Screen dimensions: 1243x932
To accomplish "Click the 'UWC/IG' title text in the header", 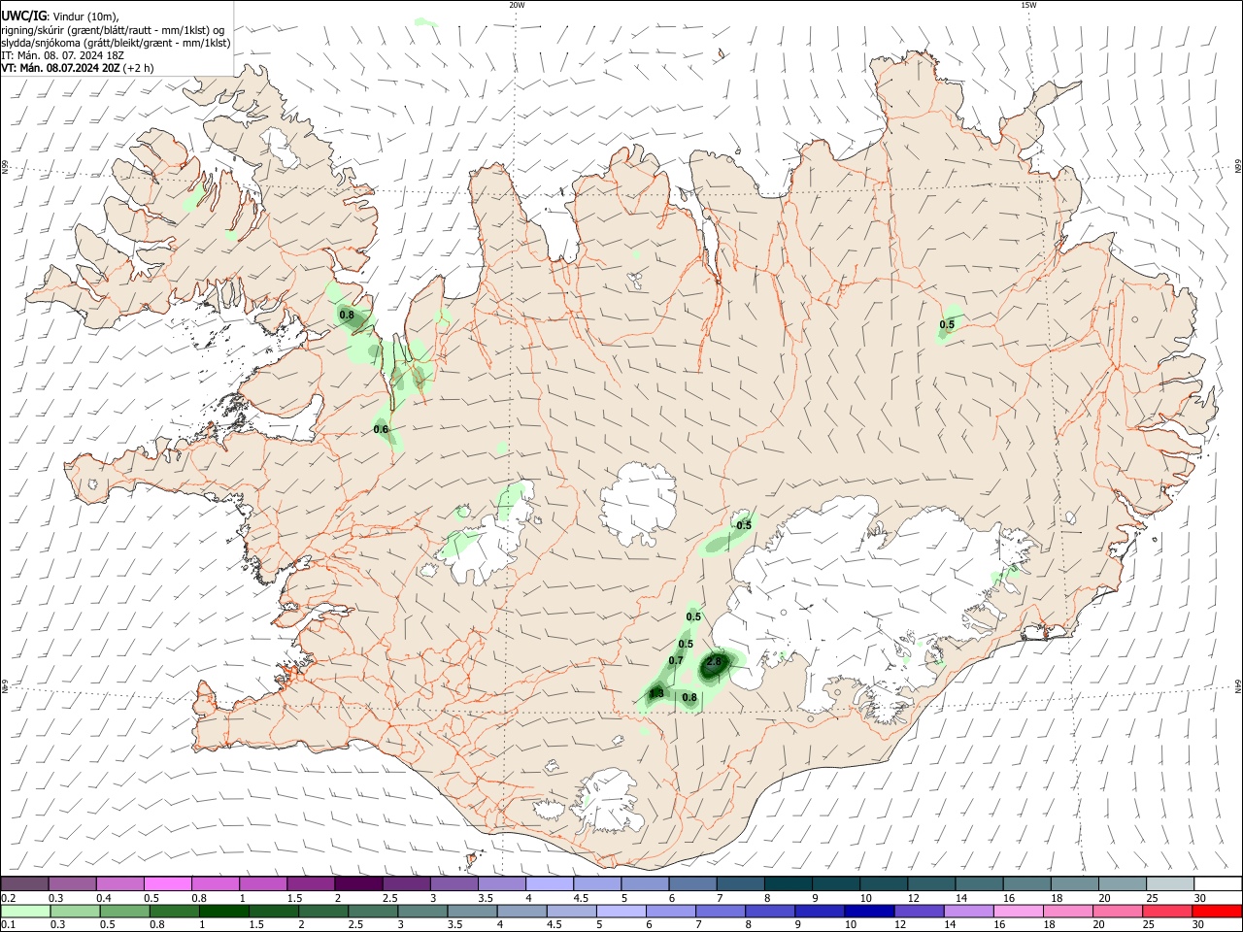I will [23, 16].
